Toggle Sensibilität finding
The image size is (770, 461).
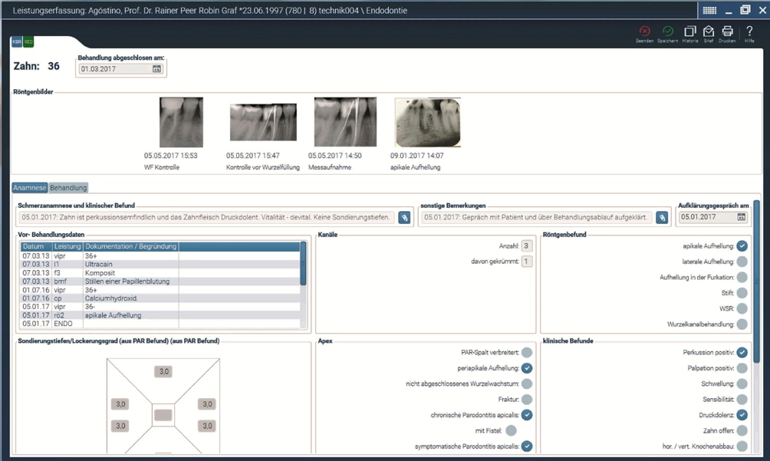742,400
